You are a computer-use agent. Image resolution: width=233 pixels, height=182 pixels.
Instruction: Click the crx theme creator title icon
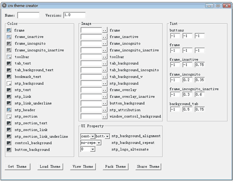(x=5, y=6)
